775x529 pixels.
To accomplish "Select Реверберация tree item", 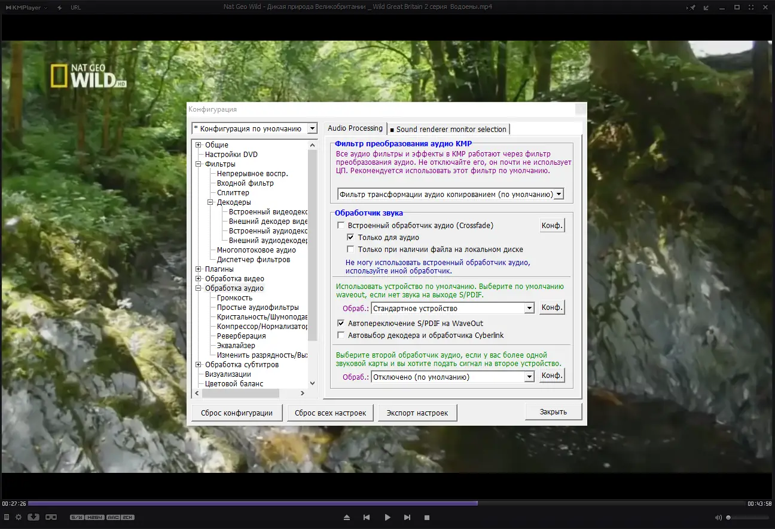I will coord(242,336).
